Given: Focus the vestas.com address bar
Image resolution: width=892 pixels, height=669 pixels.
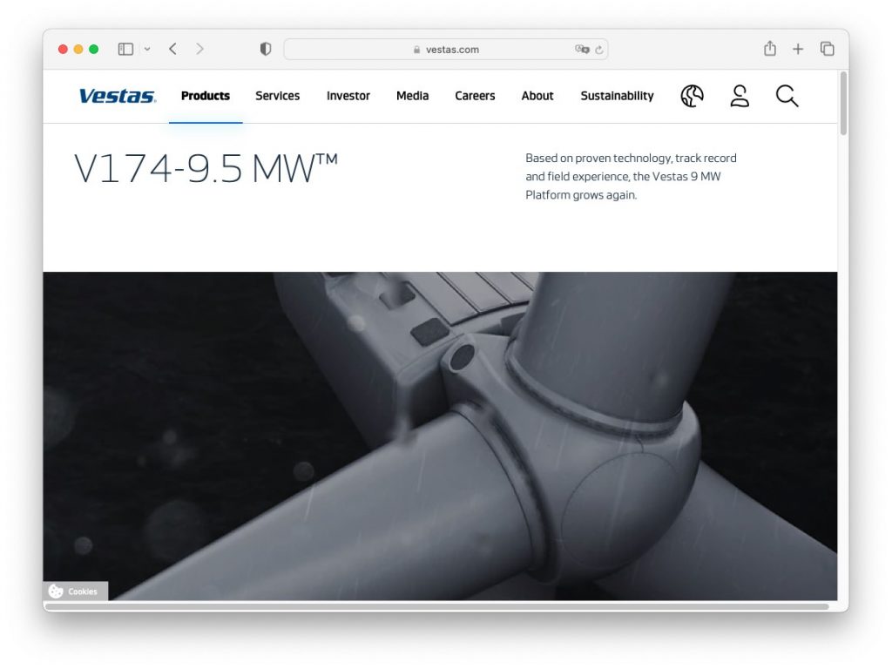Looking at the screenshot, I should tap(446, 50).
